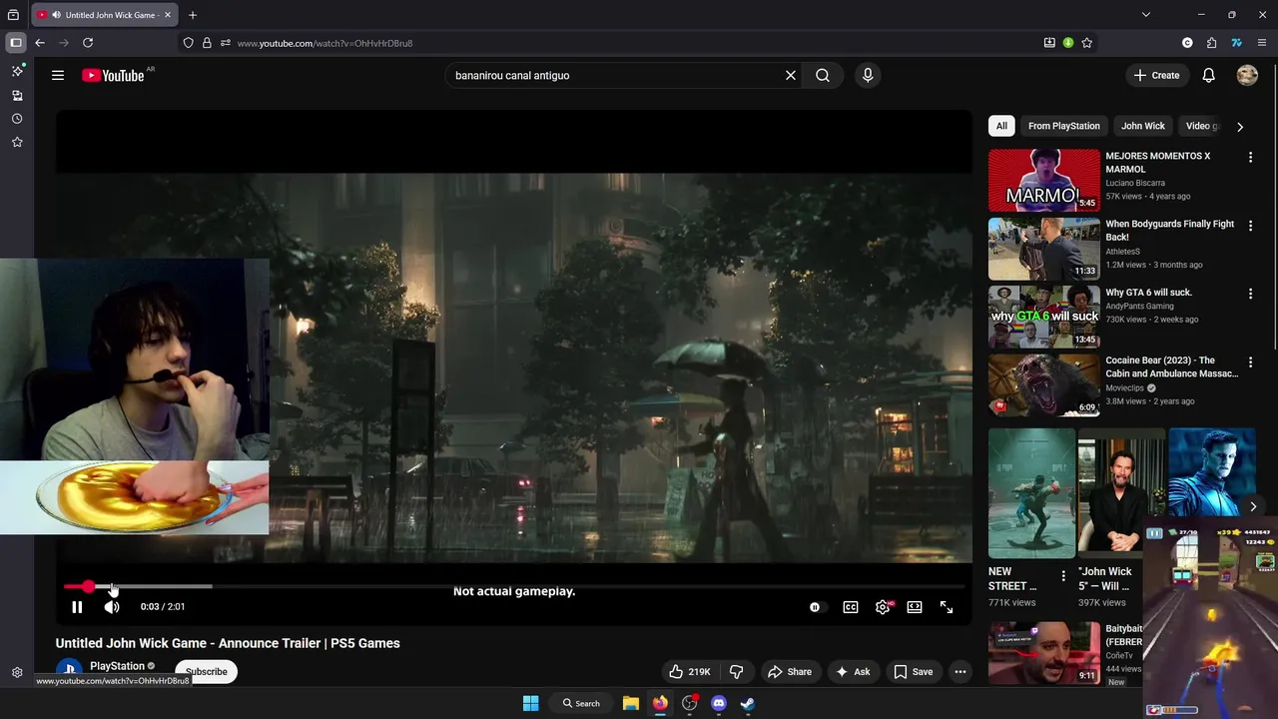The image size is (1278, 719).
Task: Pause the John Wick trailer
Action: [x=77, y=607]
